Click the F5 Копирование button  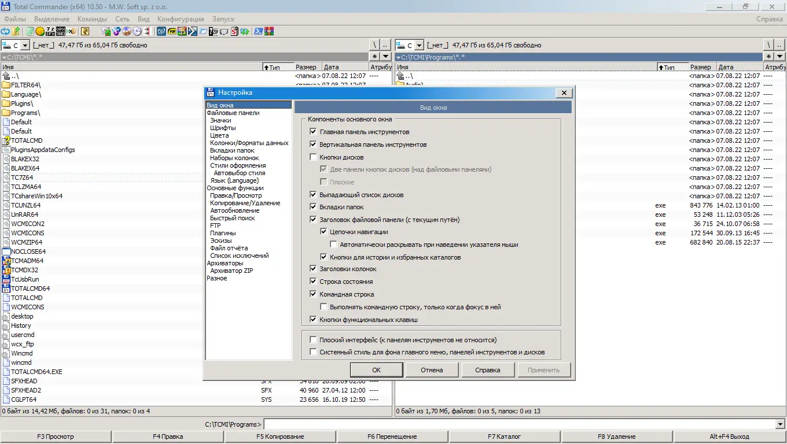280,436
